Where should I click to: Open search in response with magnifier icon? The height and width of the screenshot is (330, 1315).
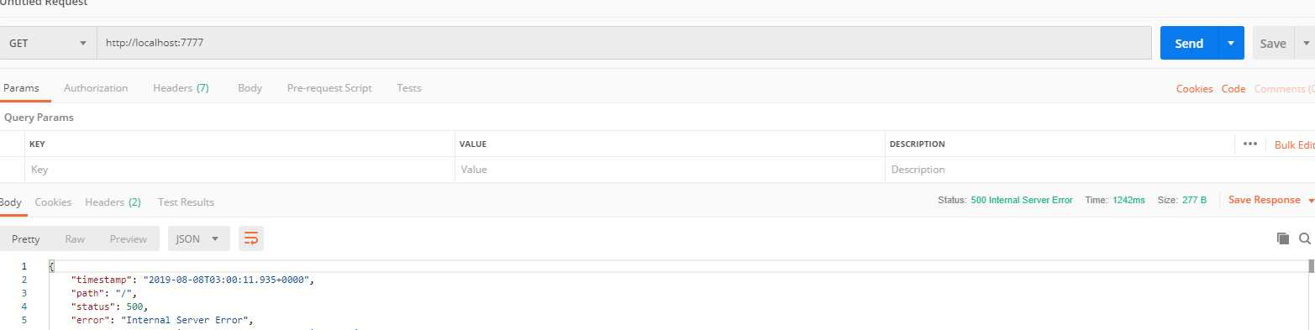point(1305,238)
